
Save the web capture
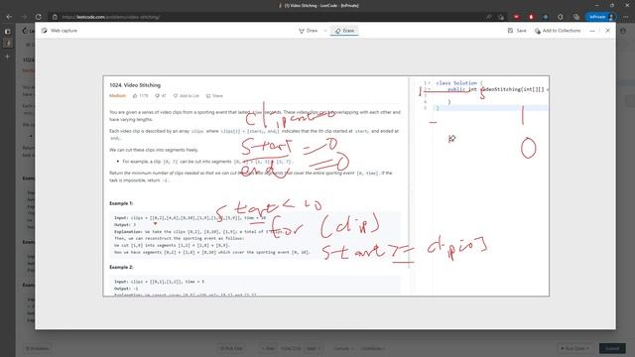(x=517, y=31)
